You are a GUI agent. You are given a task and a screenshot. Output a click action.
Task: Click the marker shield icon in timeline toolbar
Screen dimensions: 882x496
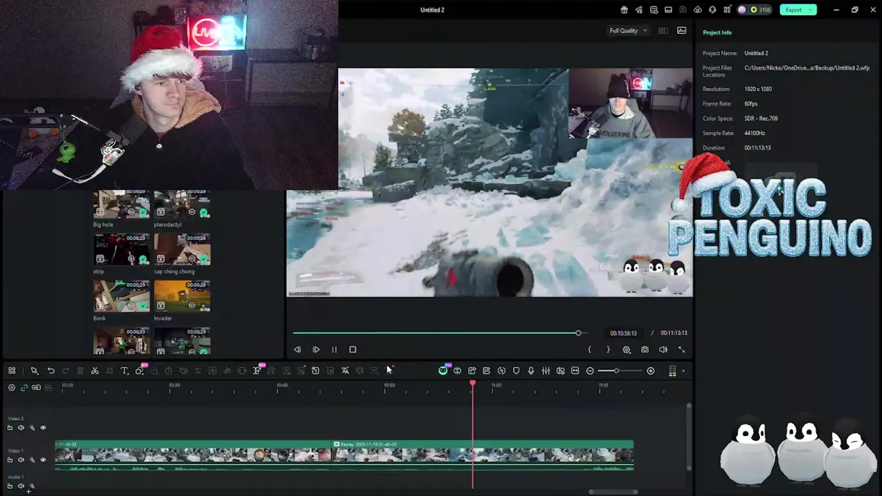click(x=516, y=371)
